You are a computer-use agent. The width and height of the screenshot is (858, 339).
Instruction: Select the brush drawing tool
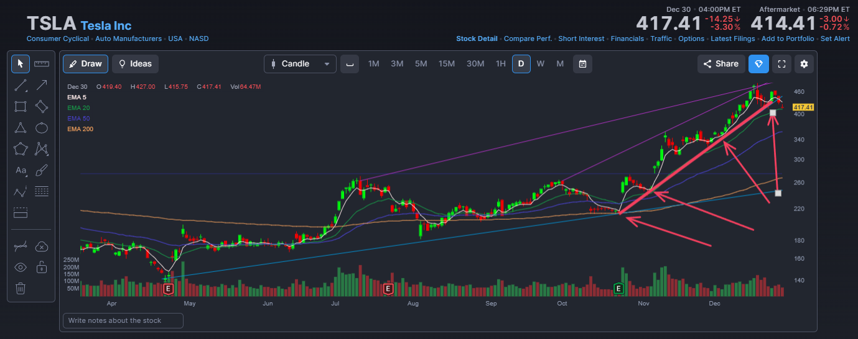42,170
